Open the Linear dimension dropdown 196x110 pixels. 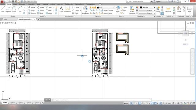click(80, 7)
